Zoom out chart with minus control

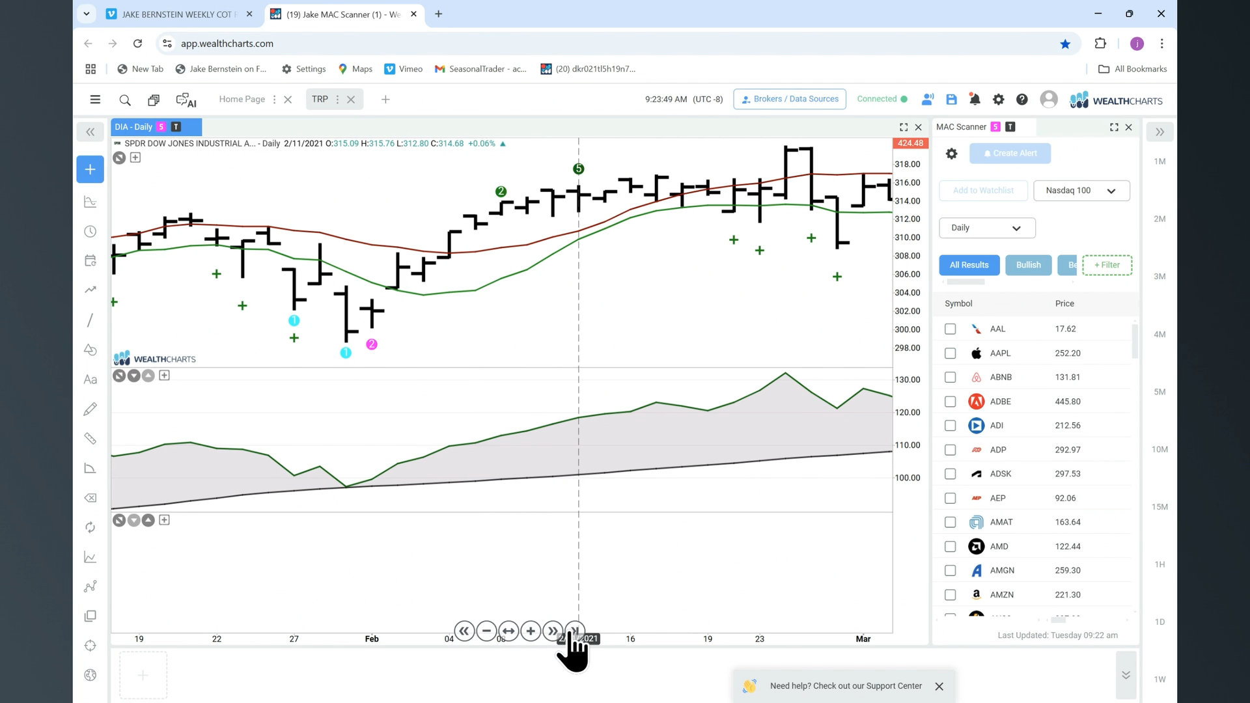[486, 631]
